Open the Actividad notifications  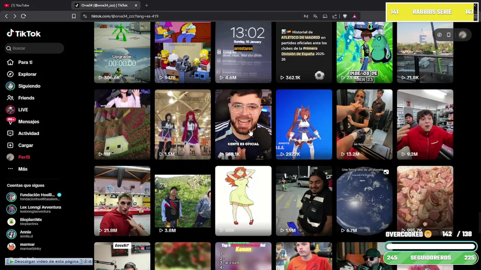tap(29, 133)
